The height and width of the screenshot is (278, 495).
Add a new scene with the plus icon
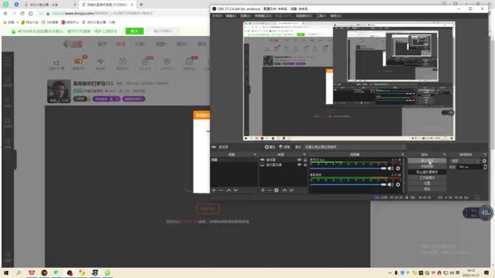[213, 190]
